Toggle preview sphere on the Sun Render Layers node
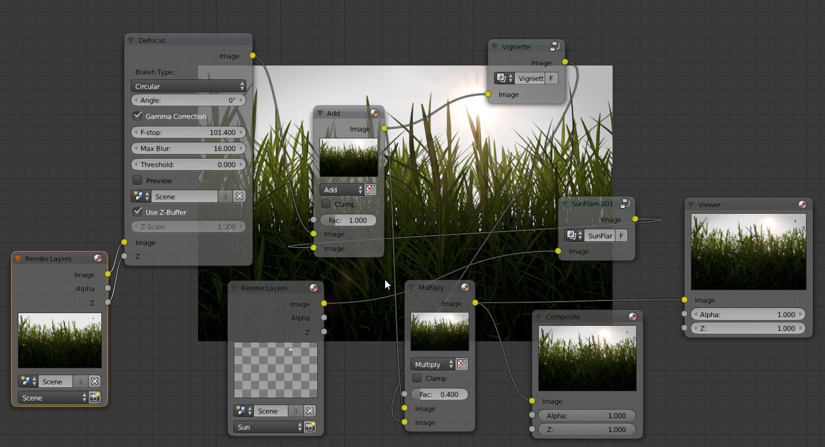Screen dimensions: 825x447 [x=314, y=288]
